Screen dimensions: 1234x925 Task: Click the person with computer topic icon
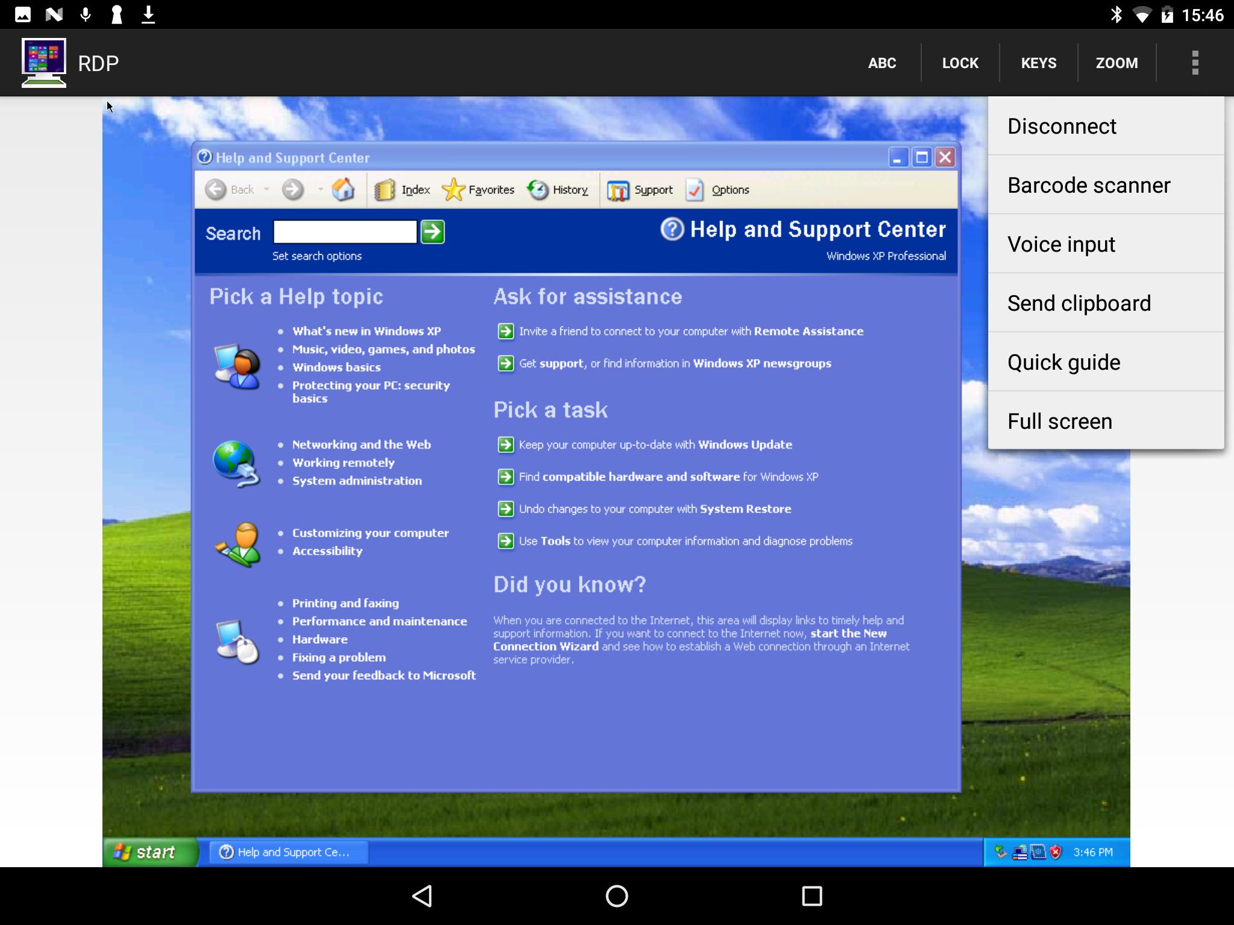(x=237, y=366)
